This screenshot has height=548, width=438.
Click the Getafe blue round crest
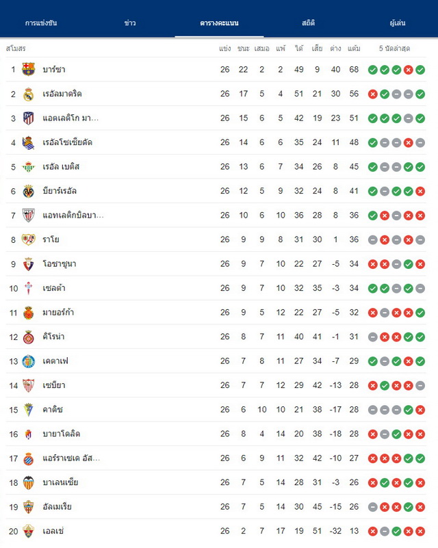[x=28, y=361]
